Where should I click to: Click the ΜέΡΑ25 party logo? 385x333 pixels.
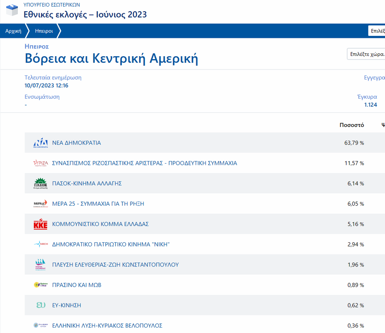coord(40,204)
